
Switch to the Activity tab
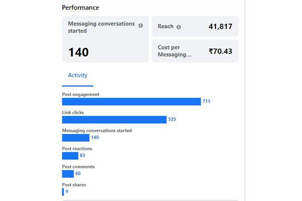[x=78, y=75]
